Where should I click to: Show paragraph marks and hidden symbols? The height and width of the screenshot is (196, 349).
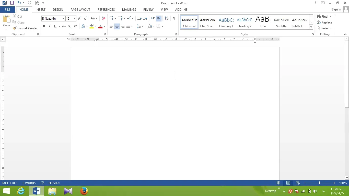[174, 18]
